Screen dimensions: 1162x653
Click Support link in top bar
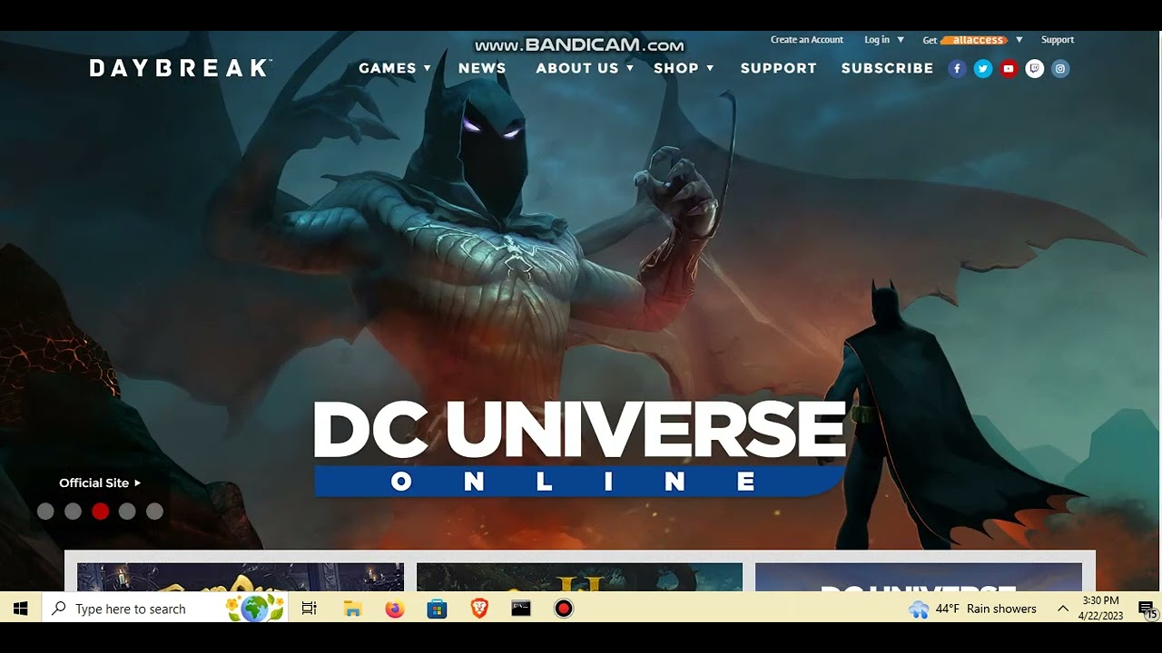1058,40
